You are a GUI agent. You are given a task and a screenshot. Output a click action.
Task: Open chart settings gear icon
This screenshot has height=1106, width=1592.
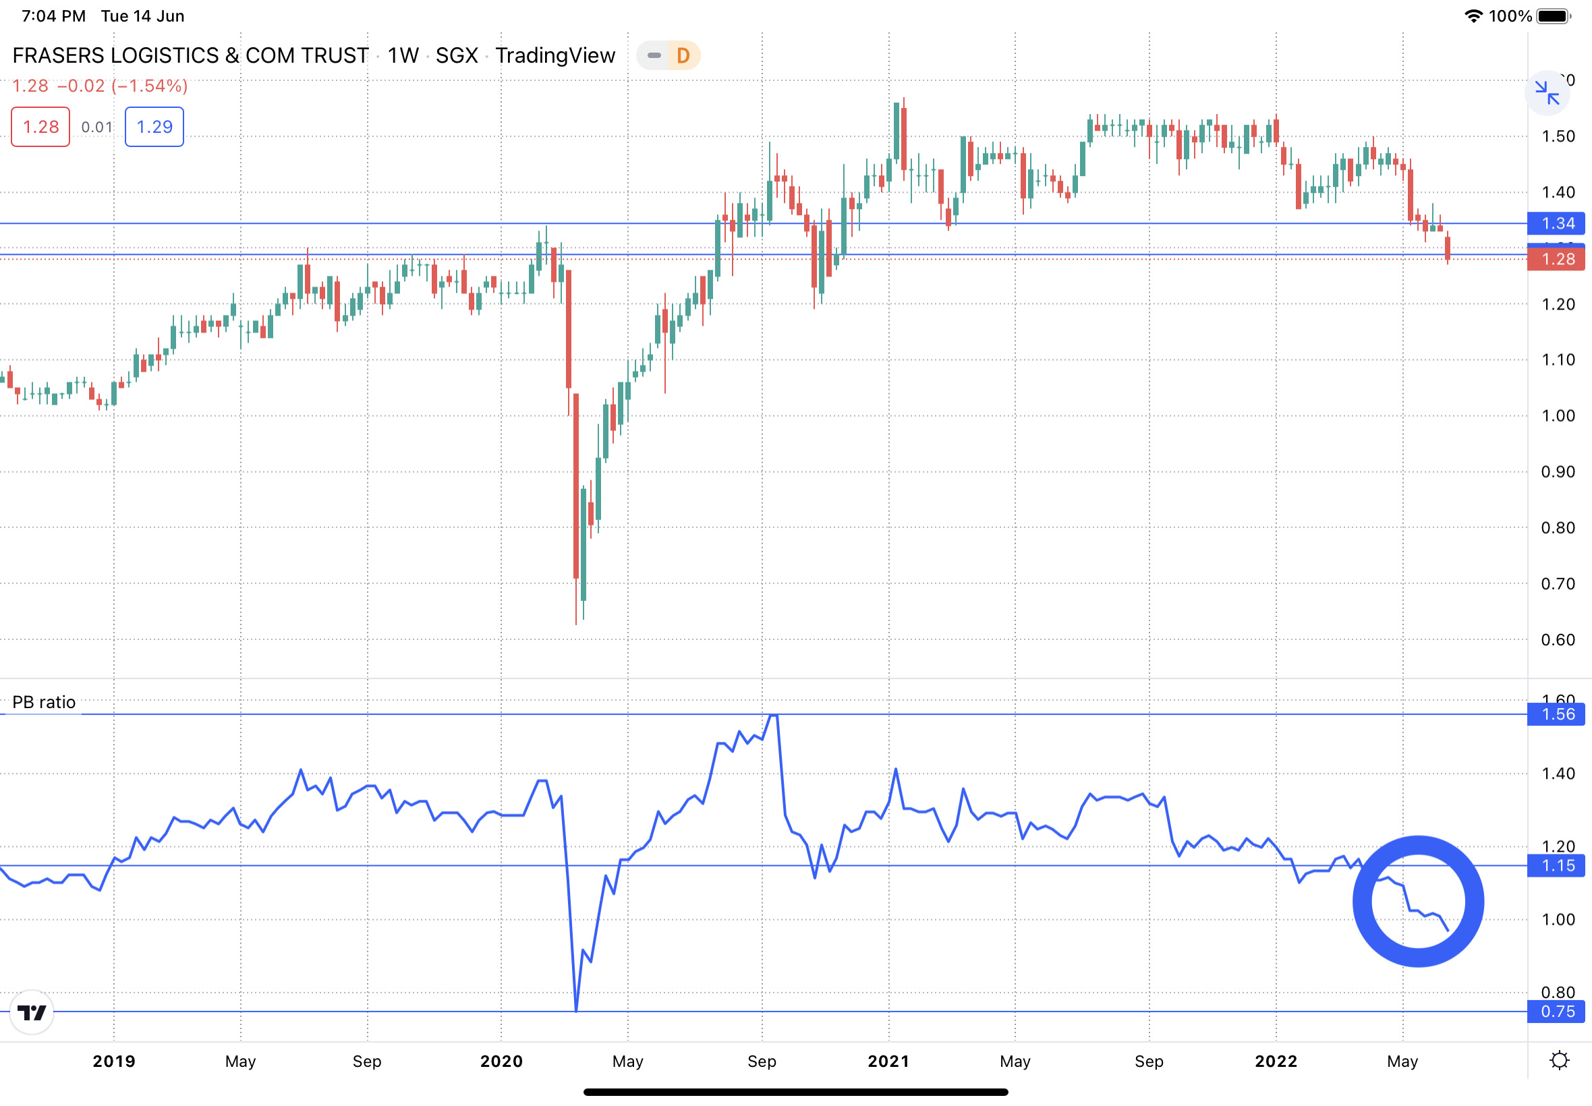point(1559,1060)
